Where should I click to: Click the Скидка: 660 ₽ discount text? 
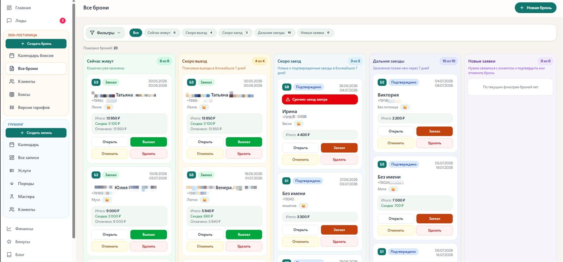tap(202, 216)
